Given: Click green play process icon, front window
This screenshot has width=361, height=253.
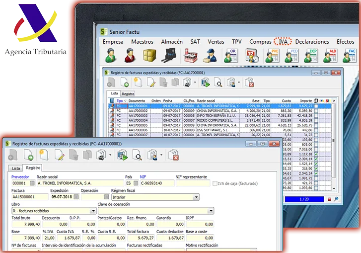Looking at the screenshot, I should (122, 155).
